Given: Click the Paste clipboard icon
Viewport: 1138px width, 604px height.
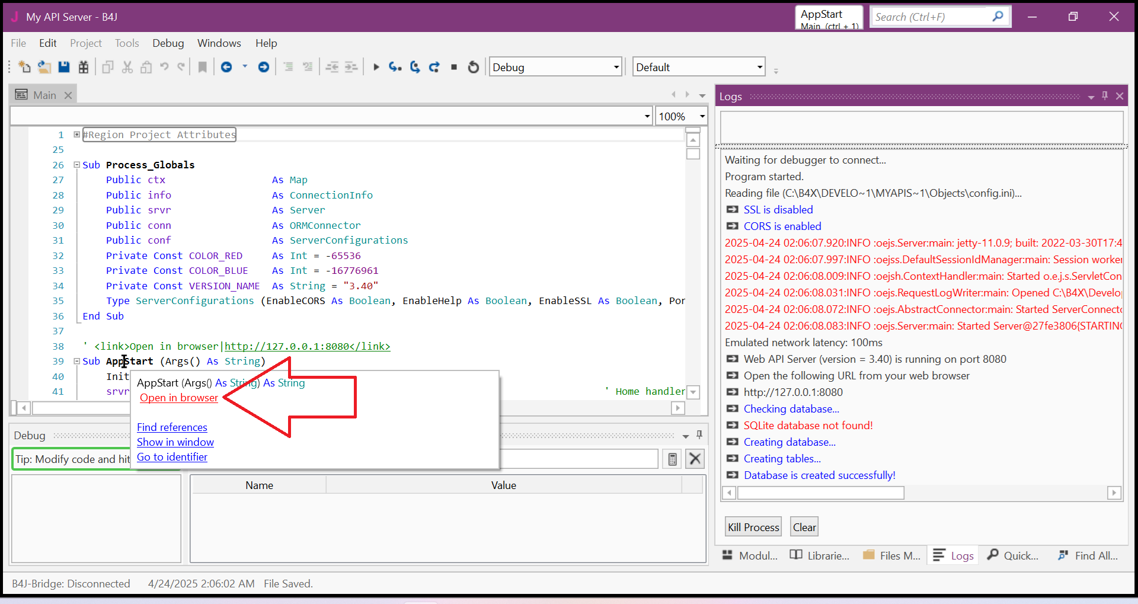Looking at the screenshot, I should (x=146, y=67).
